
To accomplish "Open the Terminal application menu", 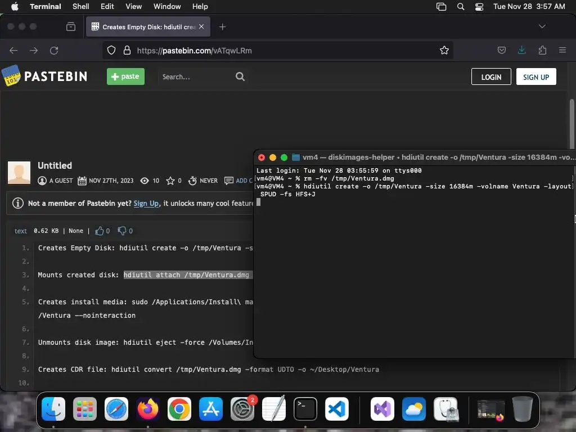I will (46, 7).
